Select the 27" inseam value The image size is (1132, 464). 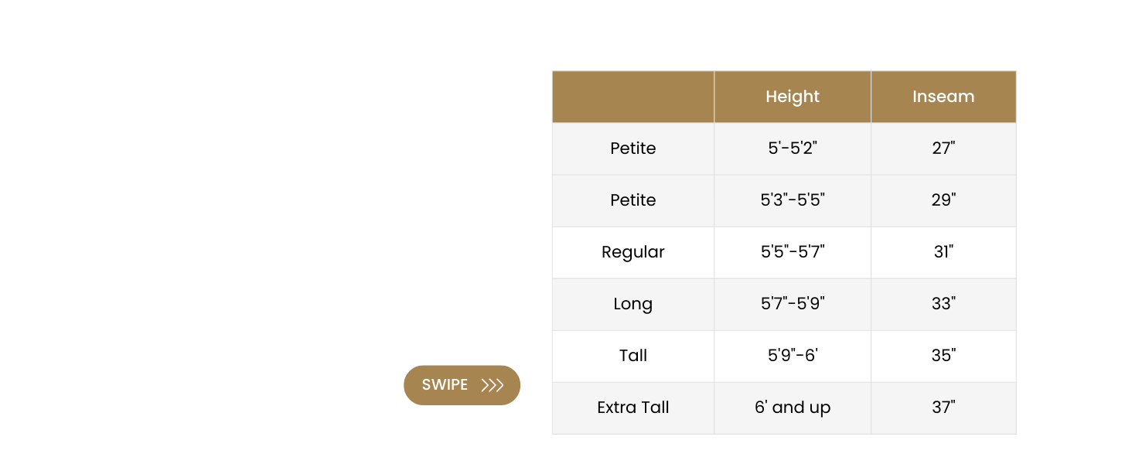tap(943, 148)
